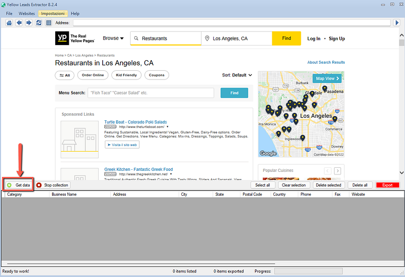The image size is (405, 277).
Task: Click the red Stop collection icon
Action: (x=39, y=185)
